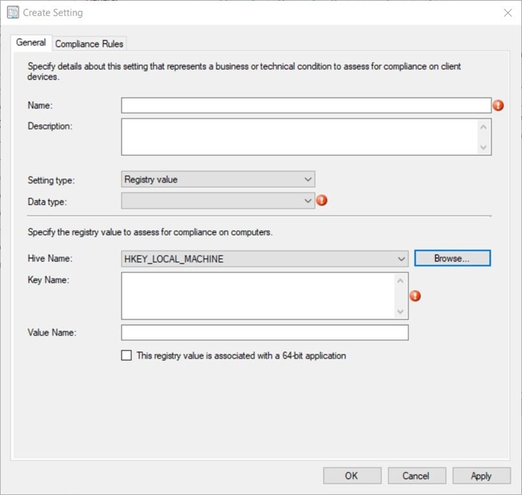The image size is (522, 495).
Task: Click the Description scrollbar down arrow
Action: 483,148
